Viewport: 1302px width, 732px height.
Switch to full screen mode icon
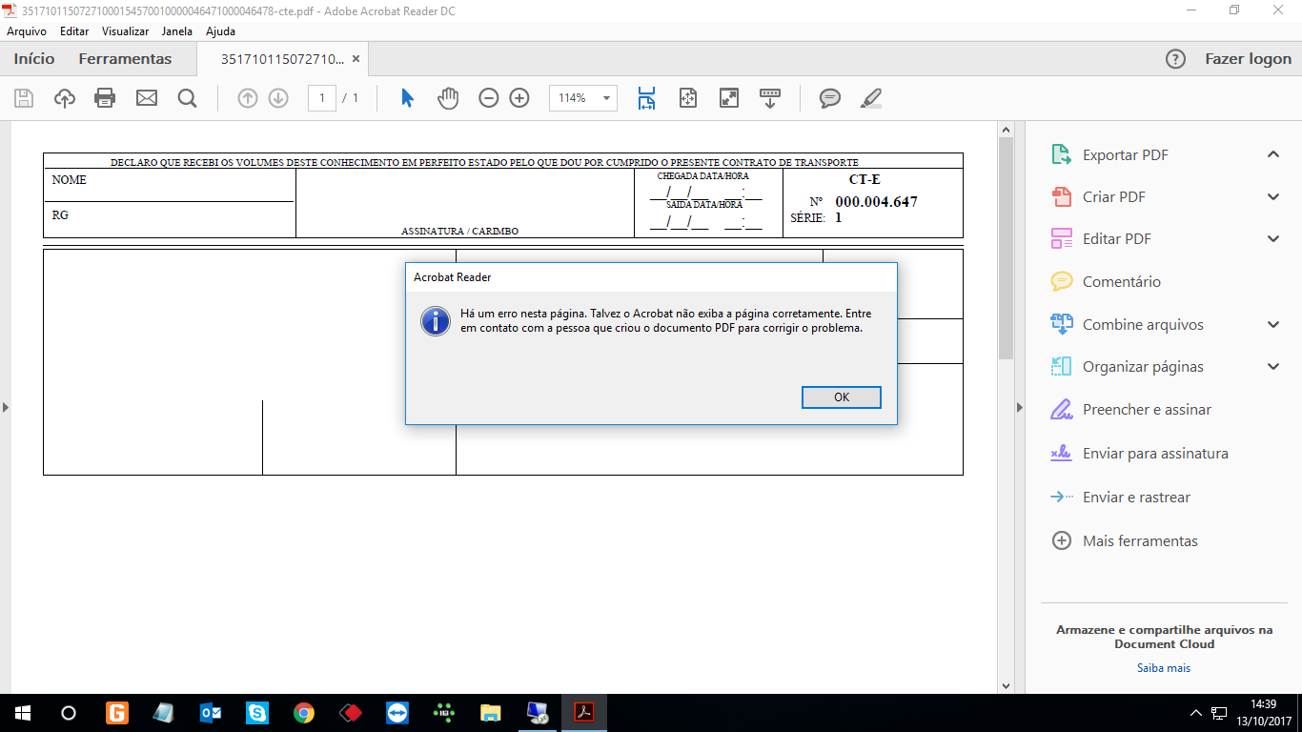[x=729, y=97]
